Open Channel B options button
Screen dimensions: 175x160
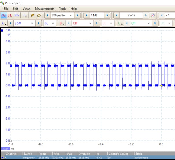click(62, 23)
